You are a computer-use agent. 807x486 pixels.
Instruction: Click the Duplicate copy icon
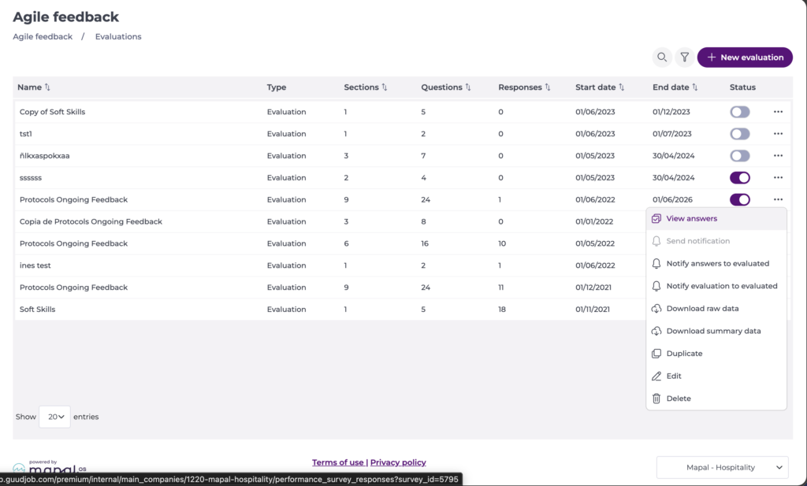click(656, 354)
